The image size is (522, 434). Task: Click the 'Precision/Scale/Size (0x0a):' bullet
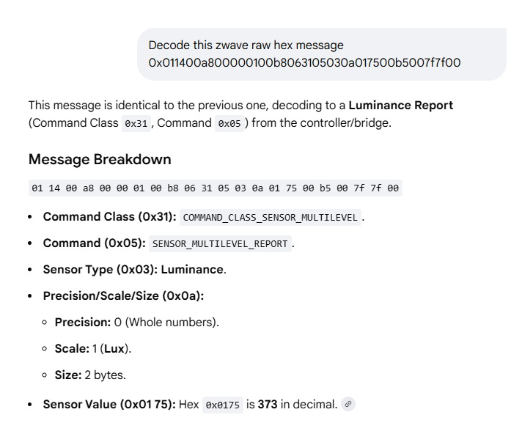[x=123, y=296]
